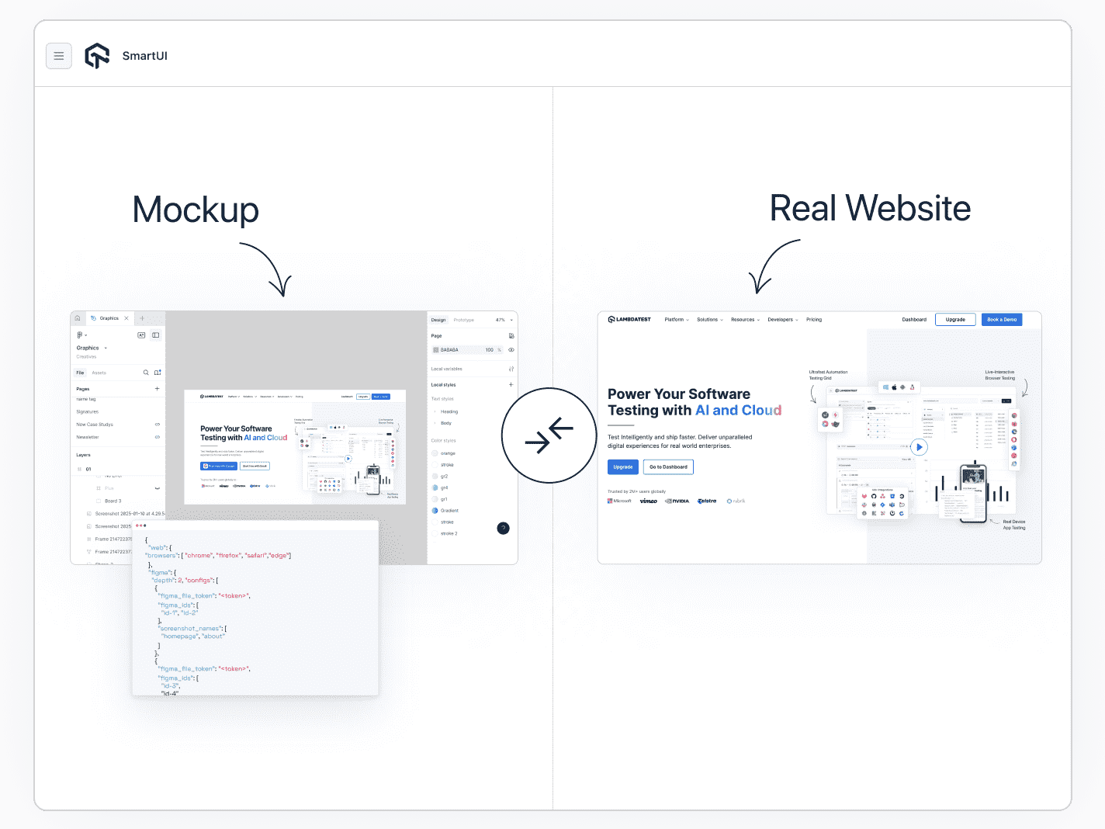Image resolution: width=1105 pixels, height=829 pixels.
Task: Select the New Case Studys page
Action: click(95, 425)
